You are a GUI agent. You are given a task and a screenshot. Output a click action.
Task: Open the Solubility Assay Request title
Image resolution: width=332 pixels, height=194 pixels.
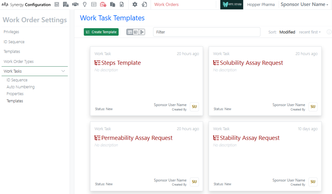[x=251, y=63]
